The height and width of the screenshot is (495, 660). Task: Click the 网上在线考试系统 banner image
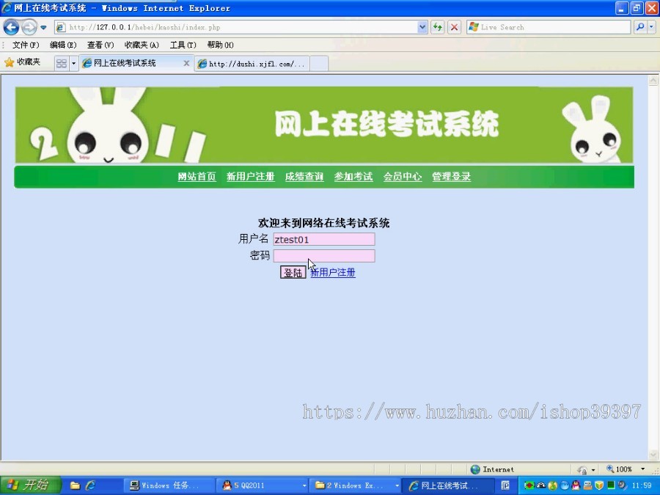(x=324, y=125)
